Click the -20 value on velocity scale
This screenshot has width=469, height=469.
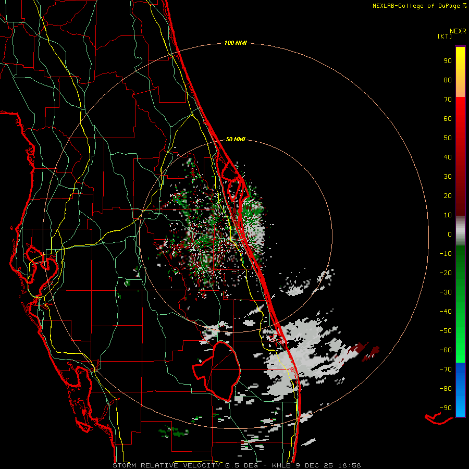(446, 273)
